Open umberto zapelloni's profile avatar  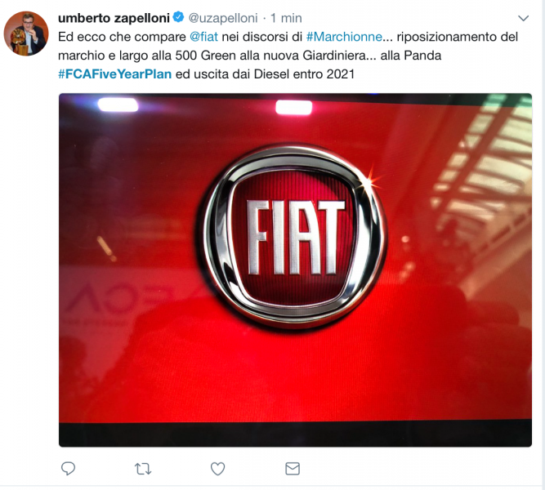coord(26,33)
